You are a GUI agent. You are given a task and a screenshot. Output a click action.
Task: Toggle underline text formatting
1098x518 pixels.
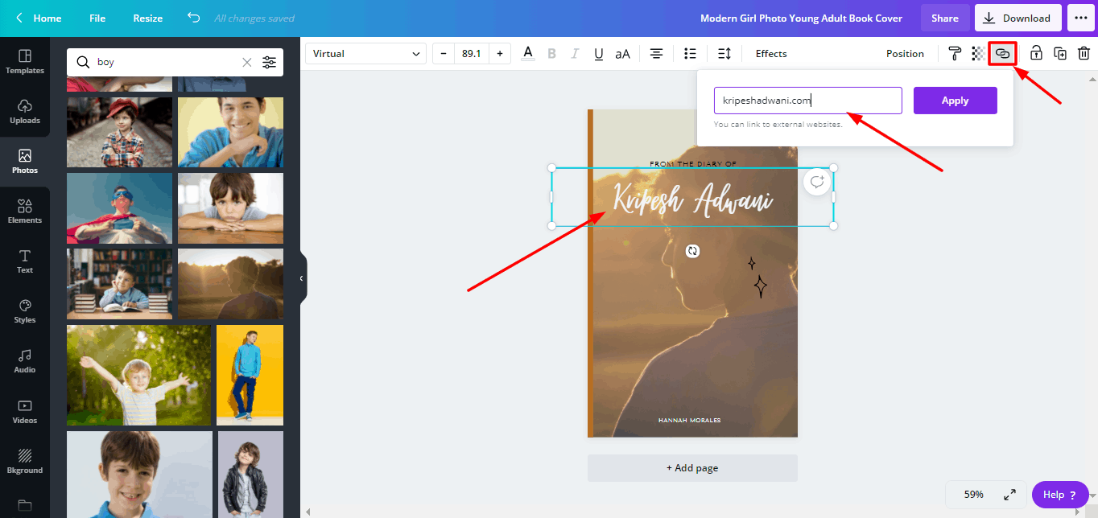598,54
